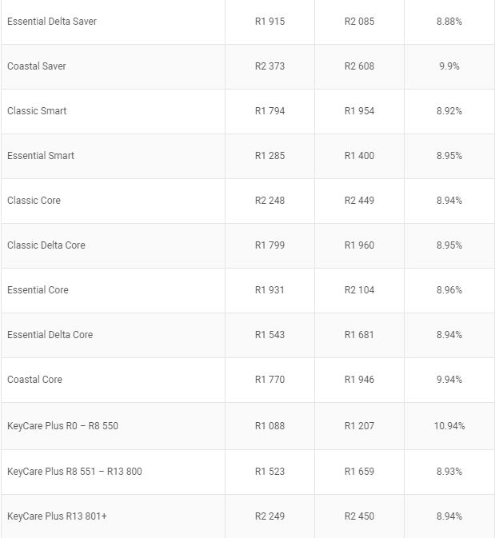The height and width of the screenshot is (538, 495).
Task: Click the Classic Smart plan name
Action: (37, 111)
